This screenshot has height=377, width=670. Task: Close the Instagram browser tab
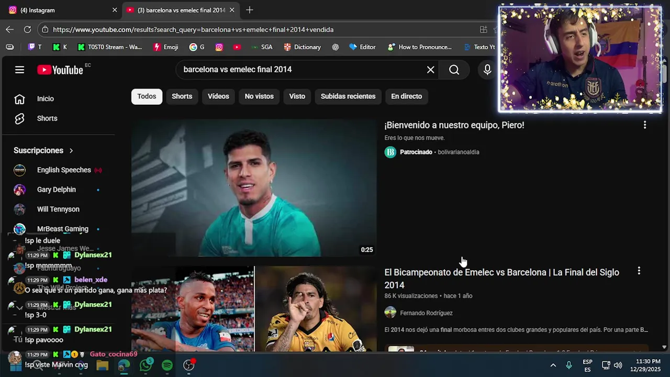pos(115,10)
